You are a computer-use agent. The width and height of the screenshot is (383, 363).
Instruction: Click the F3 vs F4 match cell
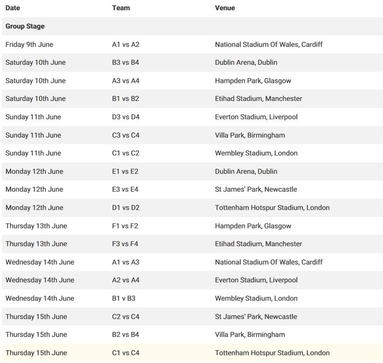tap(125, 244)
